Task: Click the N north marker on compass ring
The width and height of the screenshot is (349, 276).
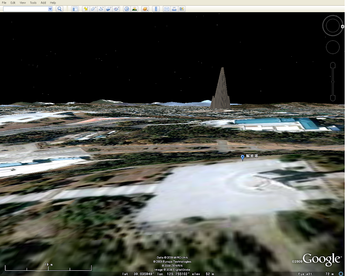Action: [x=342, y=27]
